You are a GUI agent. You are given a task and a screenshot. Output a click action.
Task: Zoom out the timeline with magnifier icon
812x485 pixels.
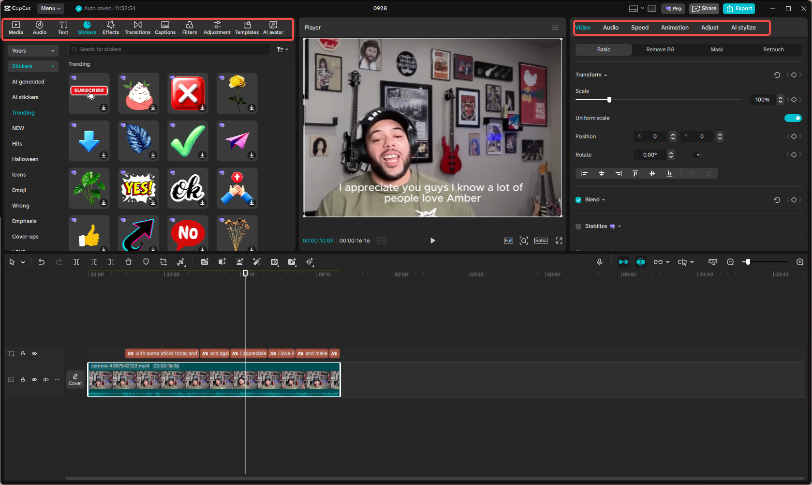730,262
